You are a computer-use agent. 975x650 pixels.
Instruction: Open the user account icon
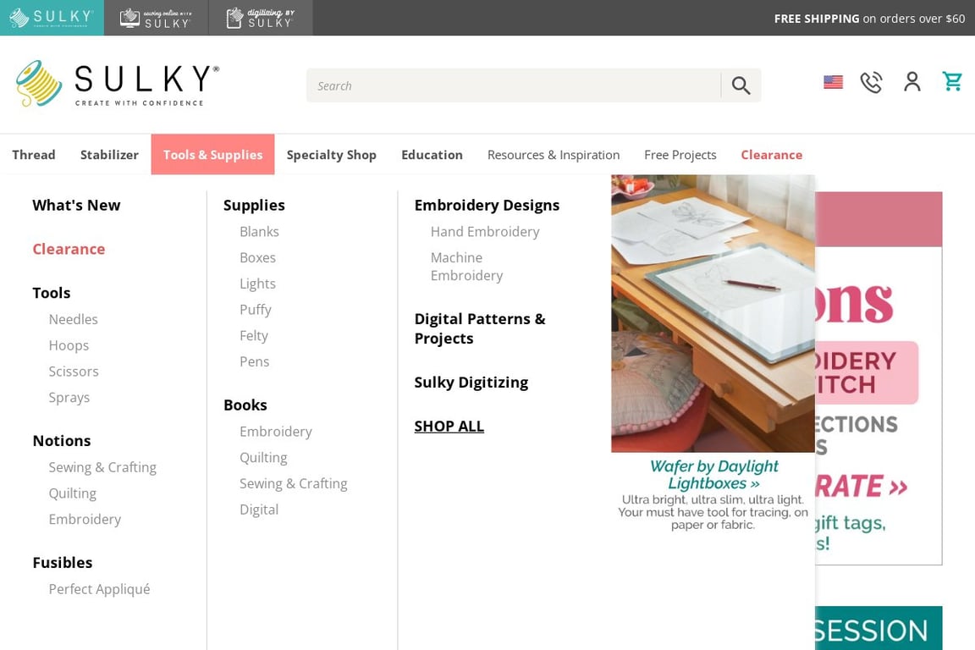pyautogui.click(x=912, y=81)
